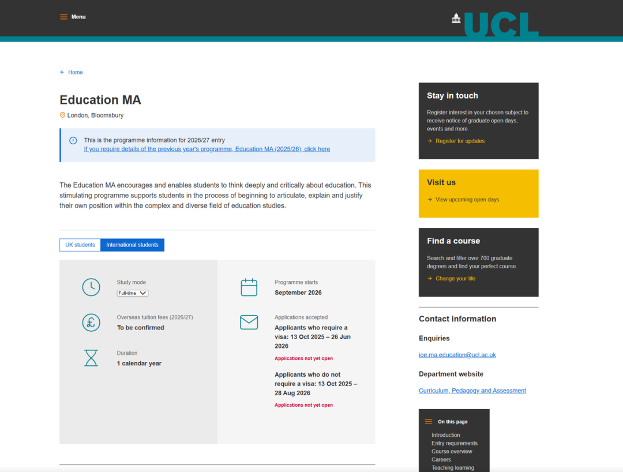
Task: Click the pound sign tuition fees icon
Action: 91,323
